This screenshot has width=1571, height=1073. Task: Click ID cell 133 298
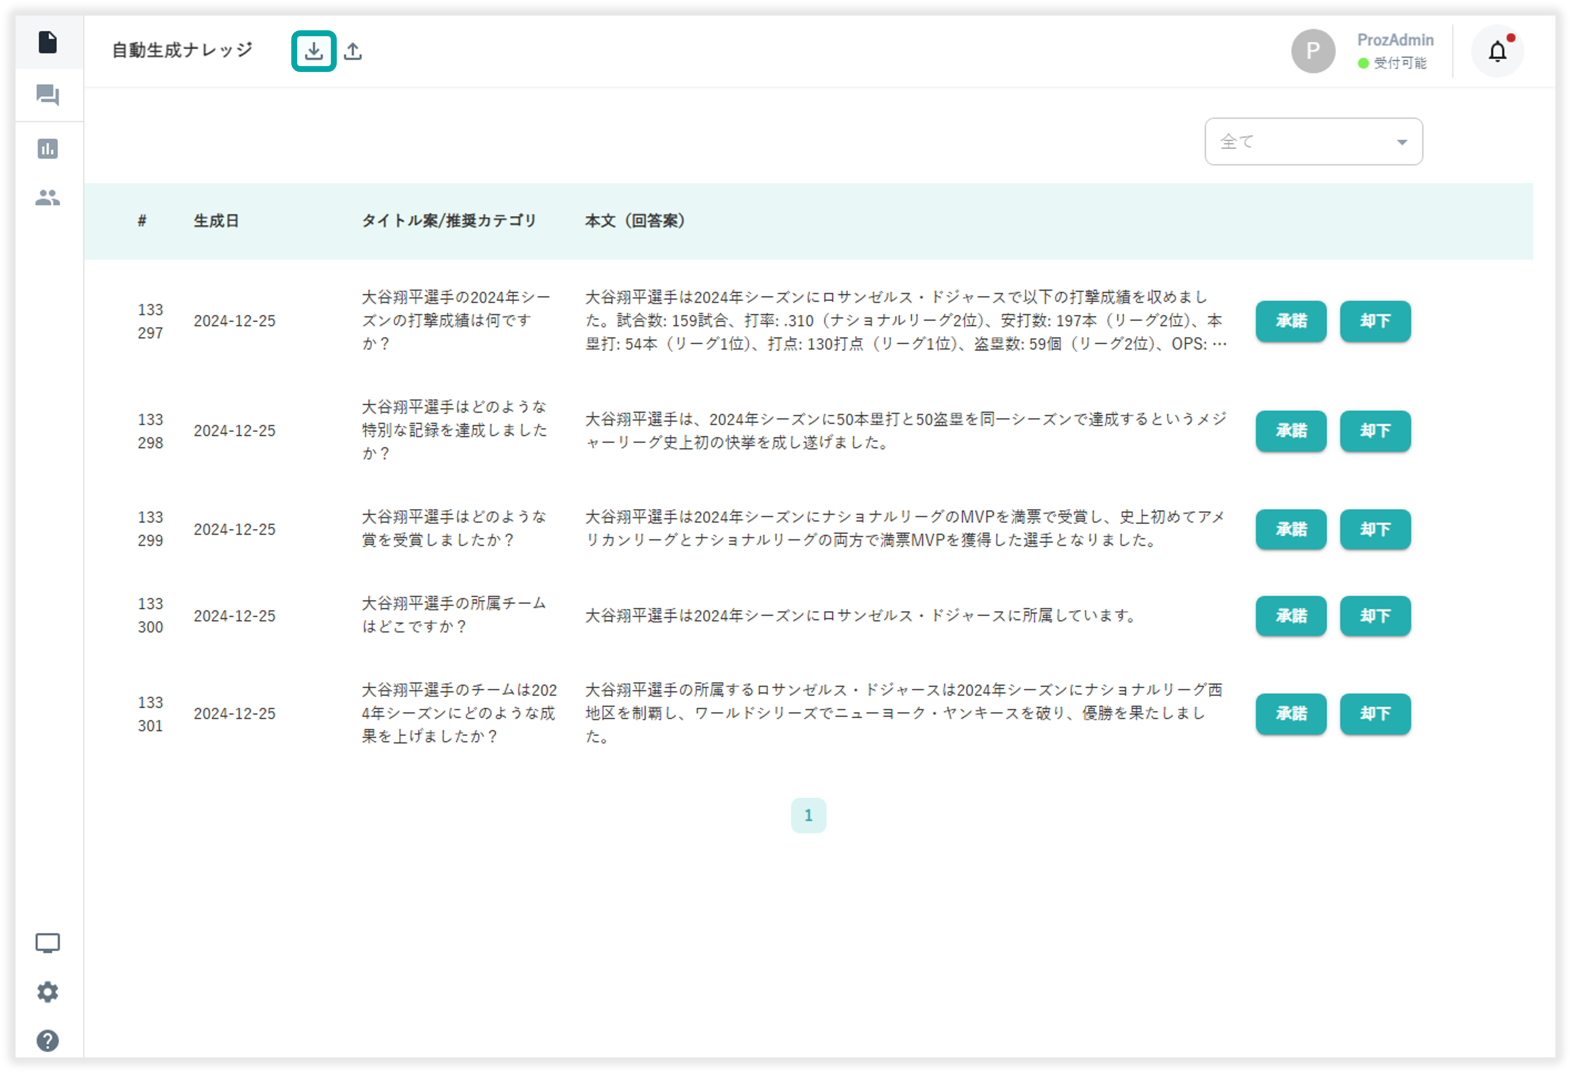point(150,431)
